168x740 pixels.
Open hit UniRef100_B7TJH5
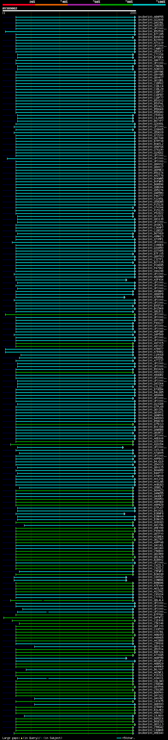tap(150, 34)
